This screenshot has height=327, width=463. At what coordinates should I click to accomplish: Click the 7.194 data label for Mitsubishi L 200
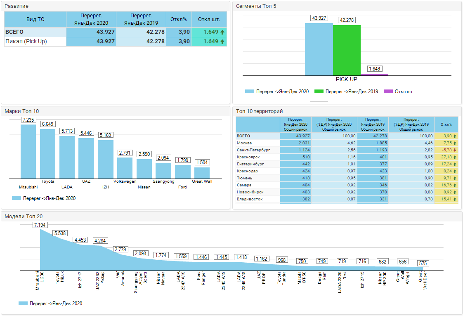point(40,225)
